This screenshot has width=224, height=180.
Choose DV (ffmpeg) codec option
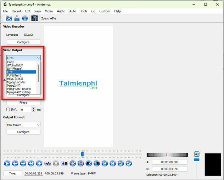[x=21, y=69]
